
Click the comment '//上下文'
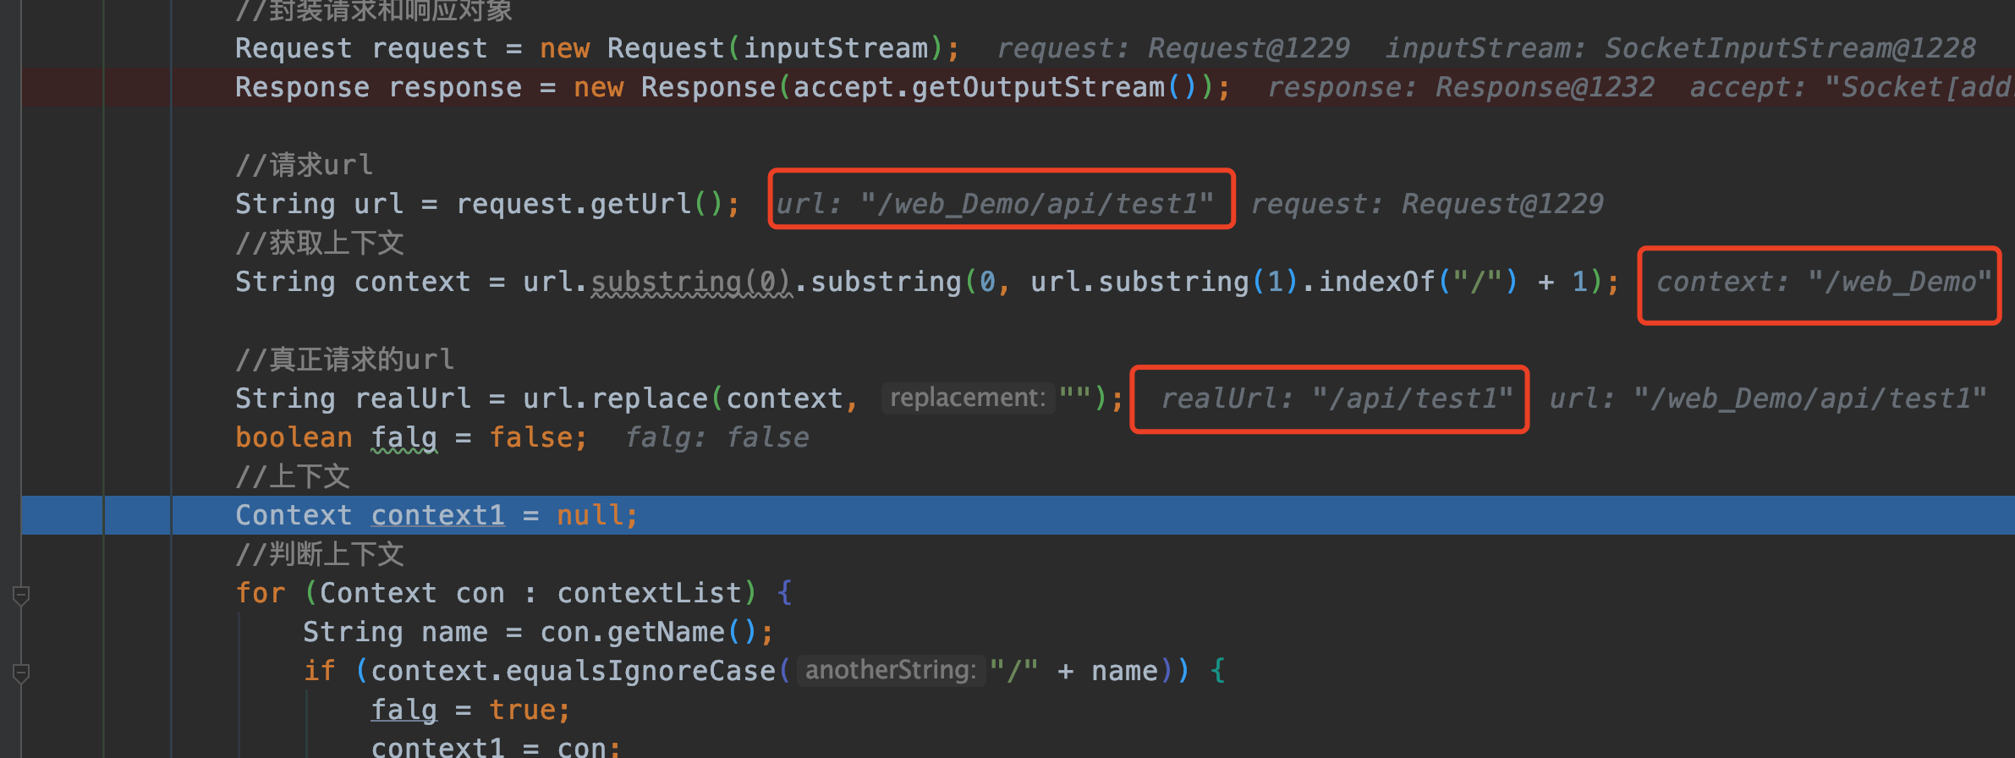[293, 476]
